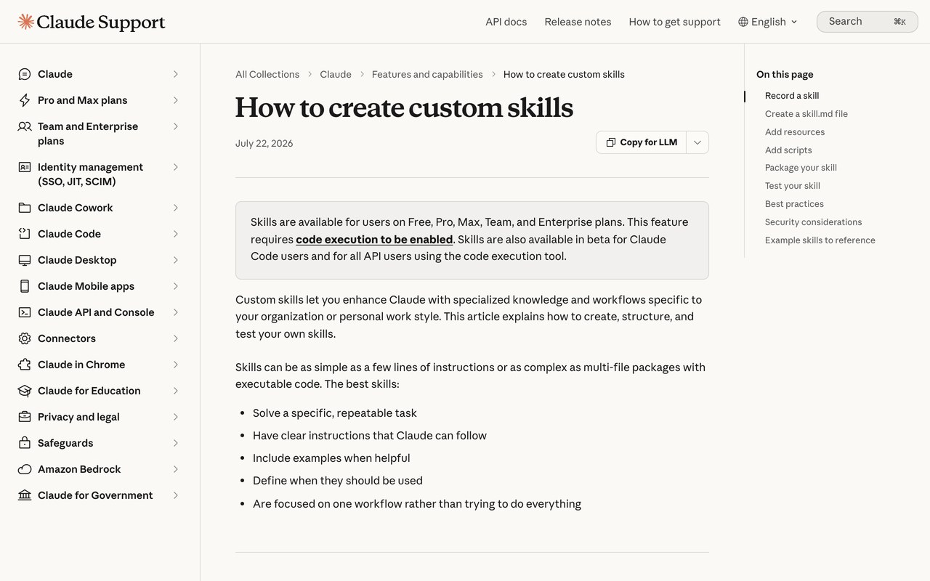Expand the Claude Cowork chevron
Image resolution: width=930 pixels, height=581 pixels.
pos(176,208)
